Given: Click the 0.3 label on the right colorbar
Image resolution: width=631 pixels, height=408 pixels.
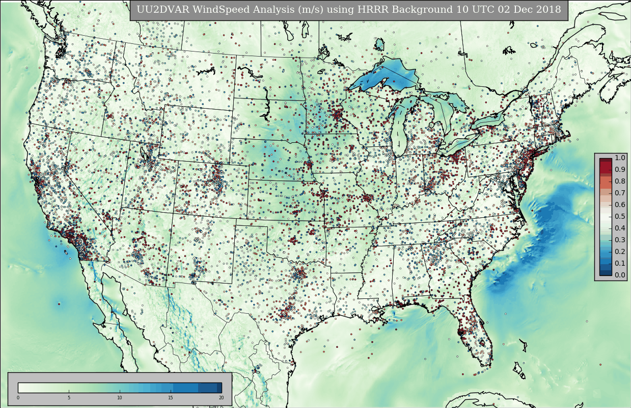Looking at the screenshot, I should tap(620, 240).
